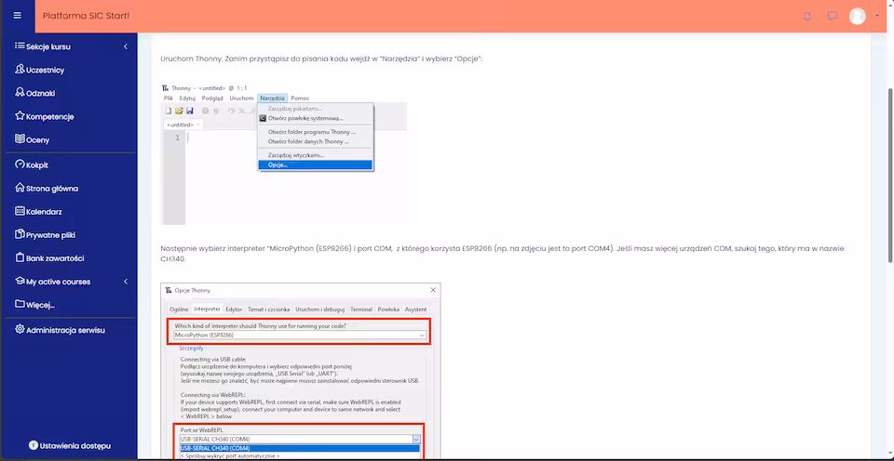Open the notifications bell icon

click(807, 16)
